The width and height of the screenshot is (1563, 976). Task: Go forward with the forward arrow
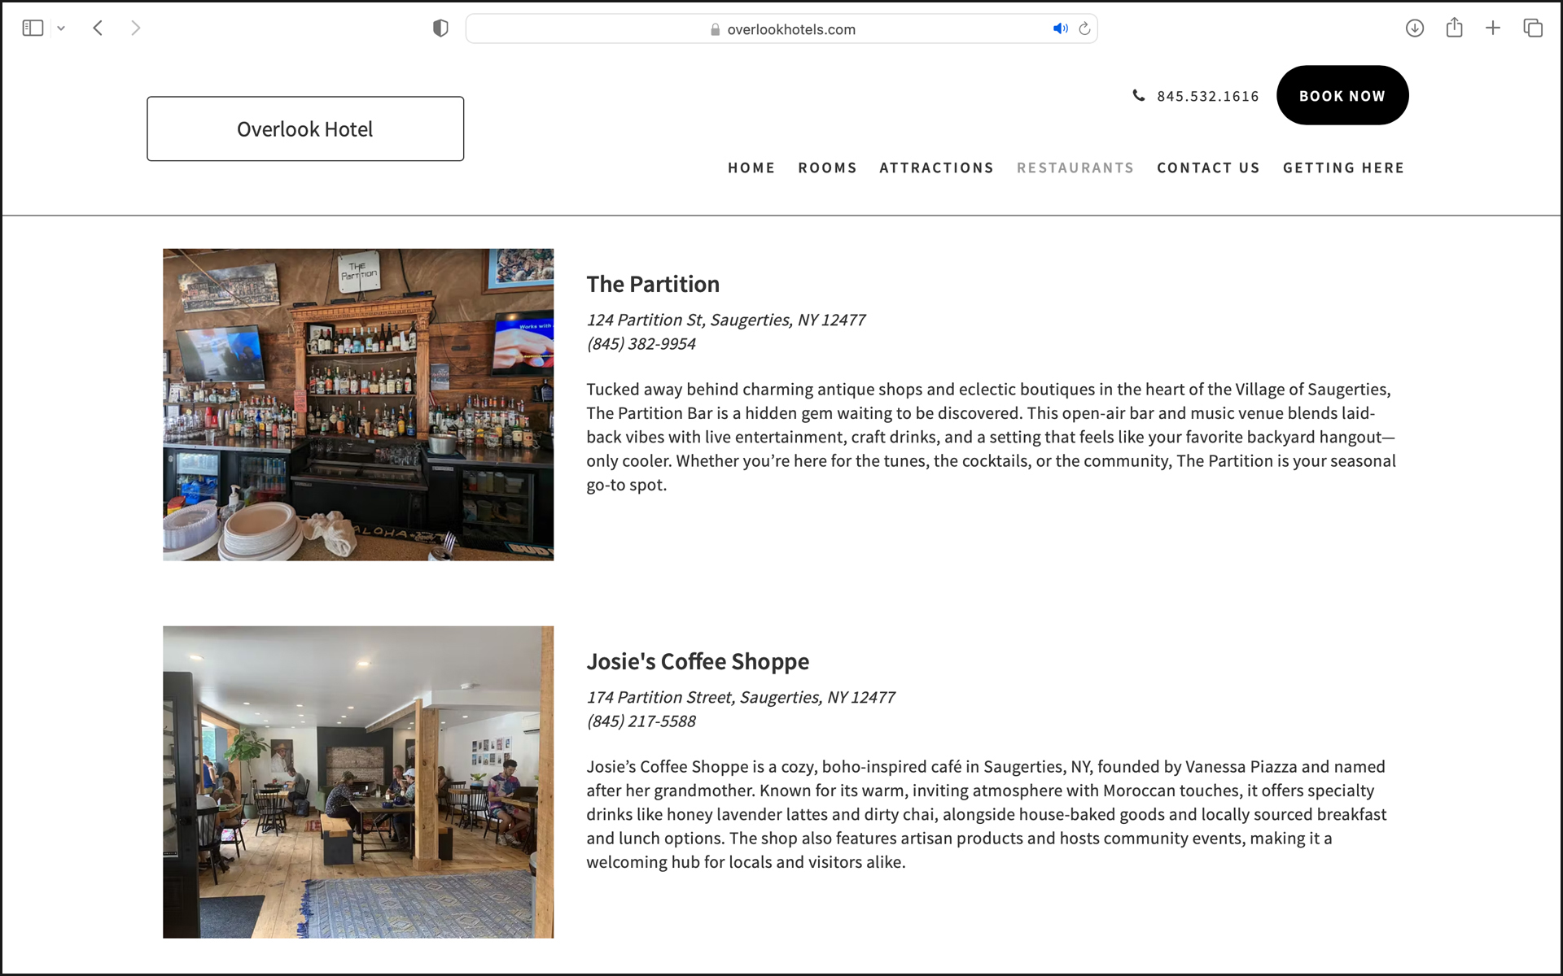point(136,28)
